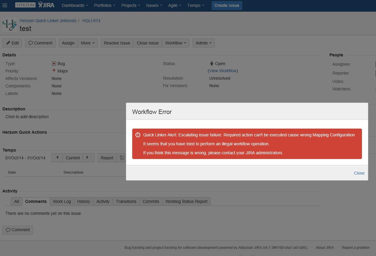
Task: Close the Workflow Error dialog
Action: [359, 173]
